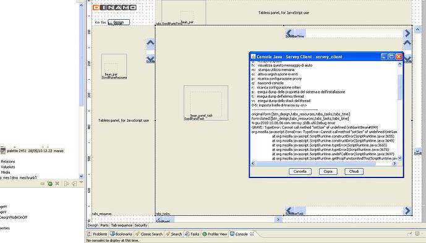Open the Profiler View tab

215,234
